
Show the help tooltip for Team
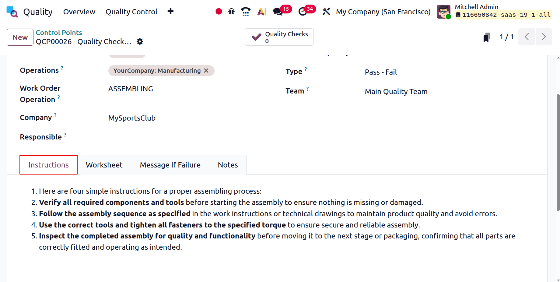coord(307,89)
